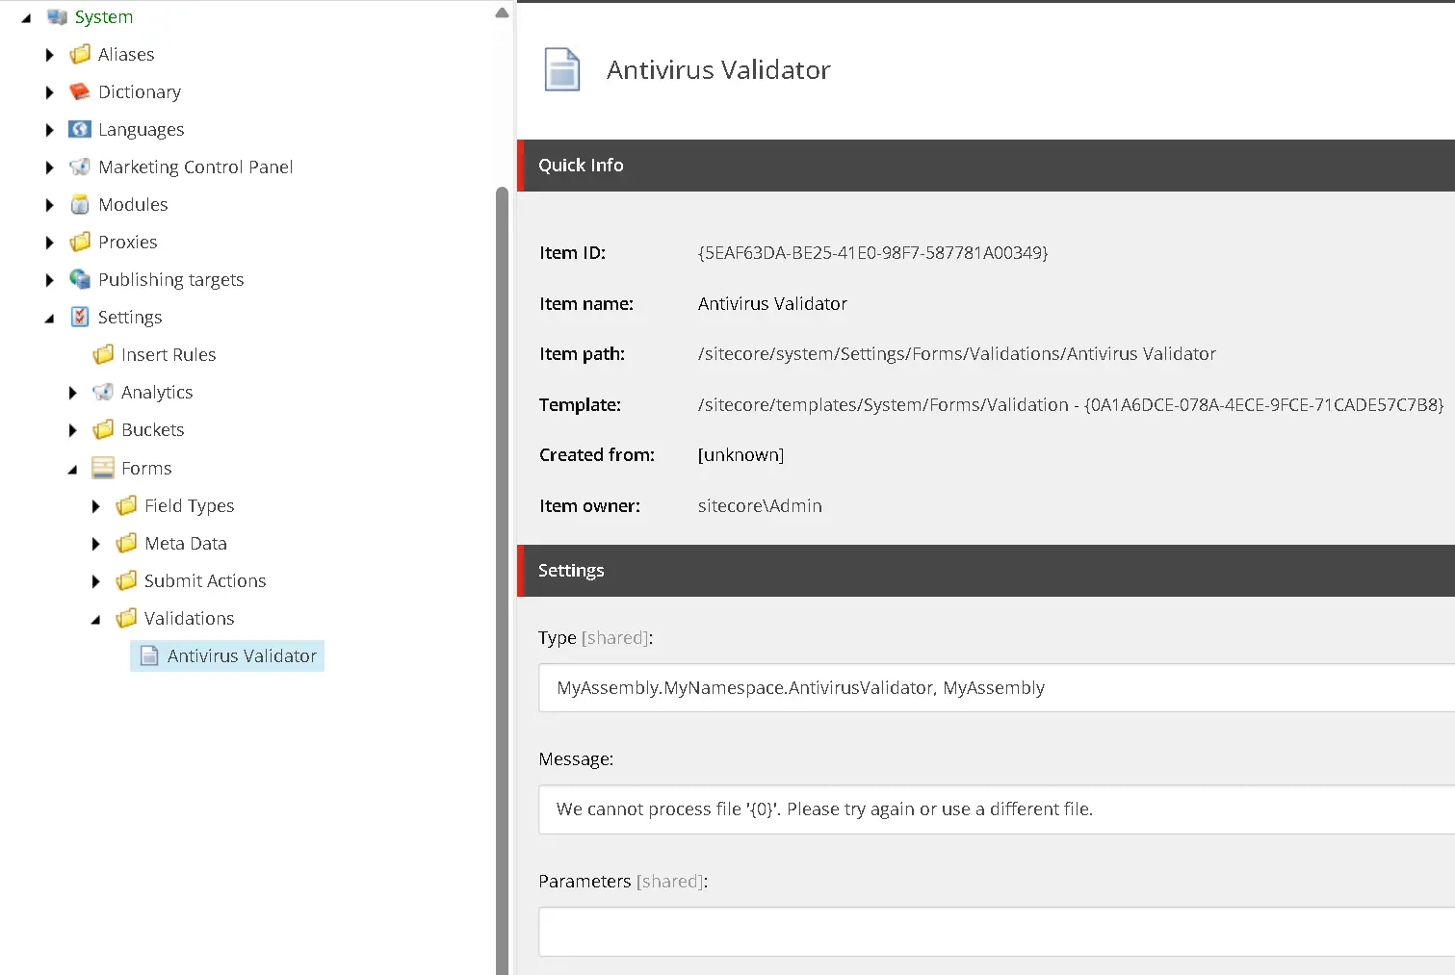Image resolution: width=1455 pixels, height=975 pixels.
Task: Click the content tree vertical scrollbar thumb
Action: pos(502,581)
